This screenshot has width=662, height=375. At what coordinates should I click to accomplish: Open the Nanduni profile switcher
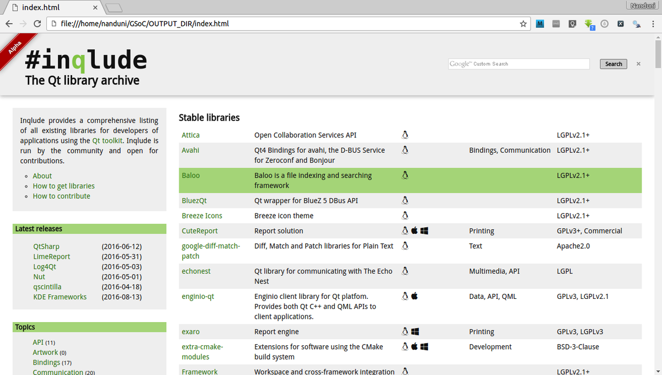coord(642,6)
